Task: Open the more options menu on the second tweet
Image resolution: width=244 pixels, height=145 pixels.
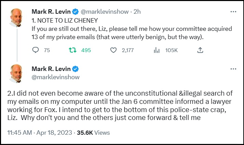Action: click(233, 69)
